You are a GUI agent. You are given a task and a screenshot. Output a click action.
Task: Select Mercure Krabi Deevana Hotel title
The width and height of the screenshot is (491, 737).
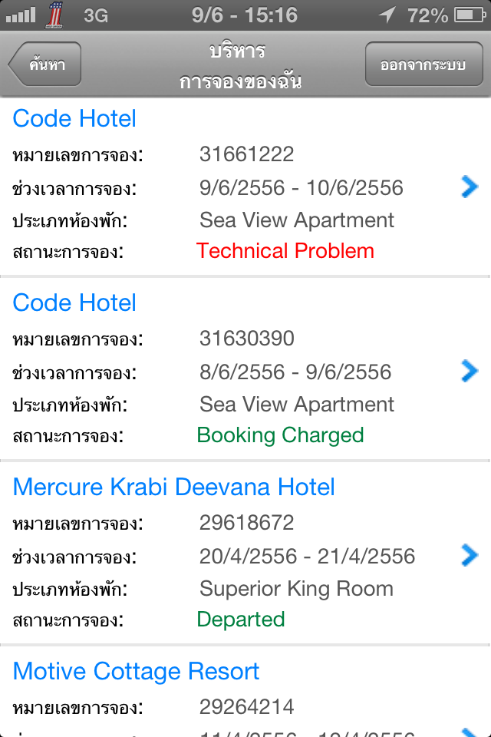[174, 487]
